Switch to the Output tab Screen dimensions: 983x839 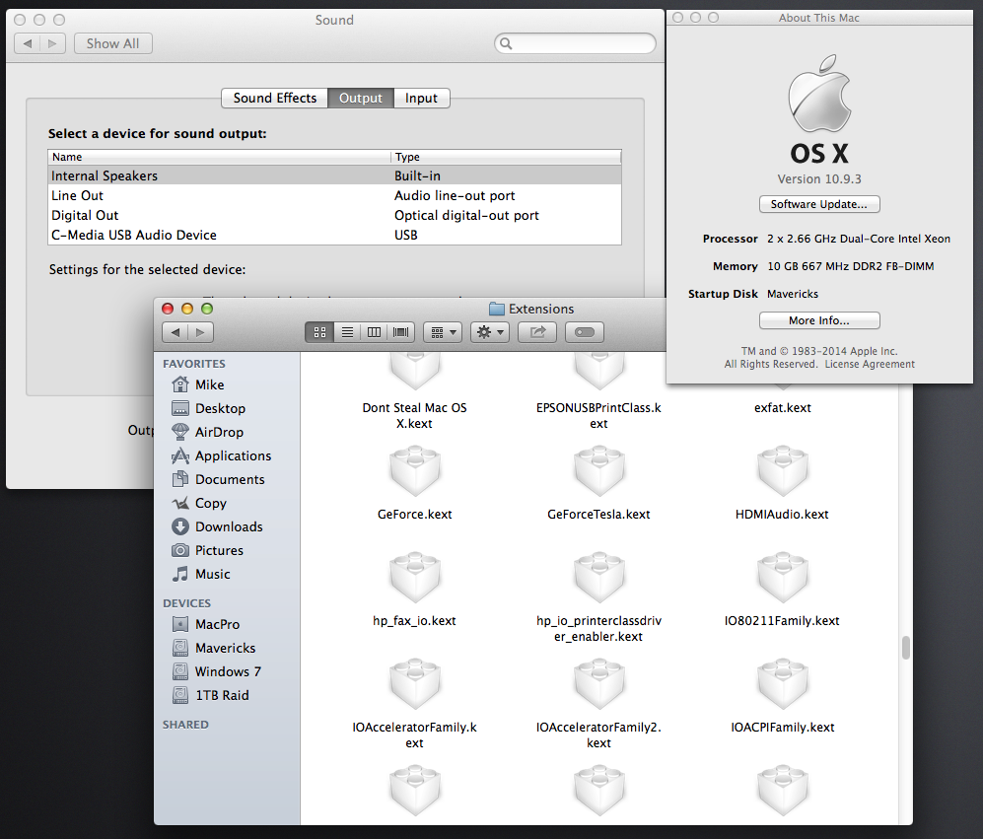click(361, 98)
